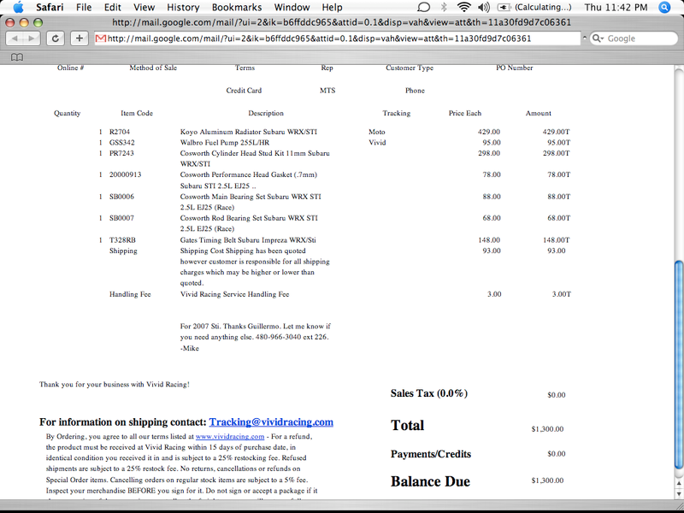Viewport: 684px width, 513px height.
Task: Click the vertical scrollbar thumb
Action: point(678,364)
